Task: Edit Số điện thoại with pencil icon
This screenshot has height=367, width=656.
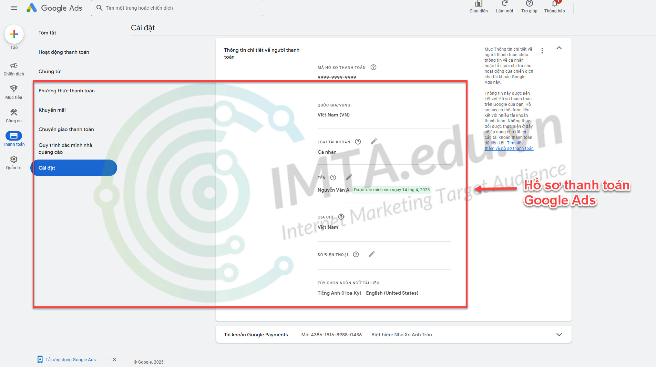Action: coord(372,254)
